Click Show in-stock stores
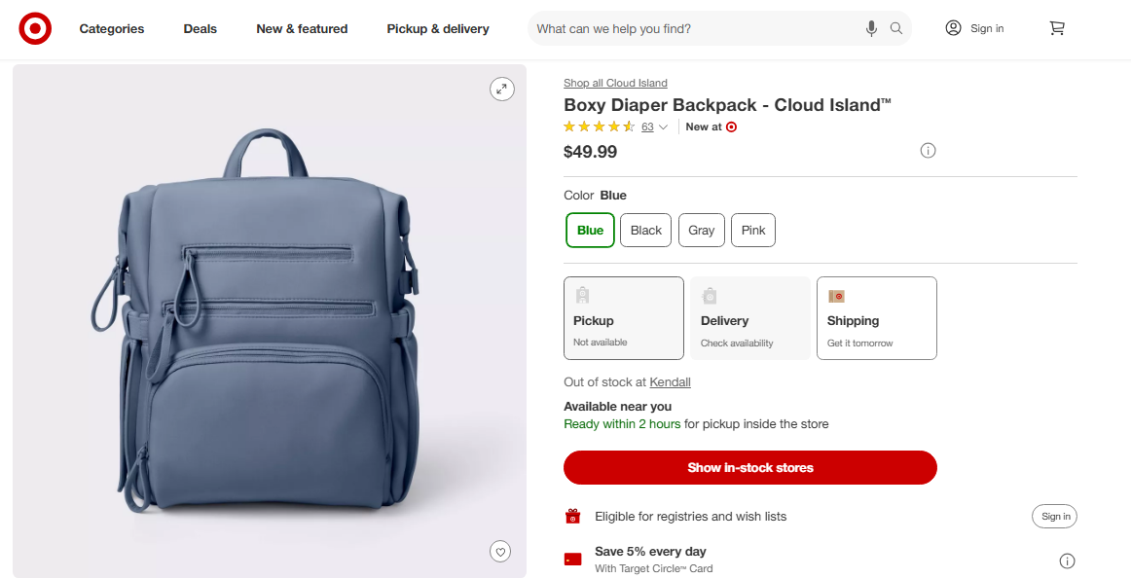This screenshot has width=1131, height=579. [x=749, y=467]
